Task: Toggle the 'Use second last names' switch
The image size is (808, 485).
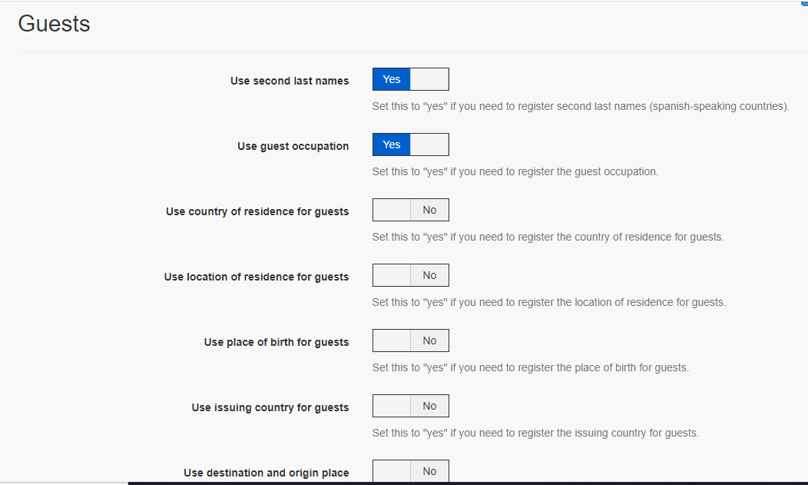Action: click(410, 79)
